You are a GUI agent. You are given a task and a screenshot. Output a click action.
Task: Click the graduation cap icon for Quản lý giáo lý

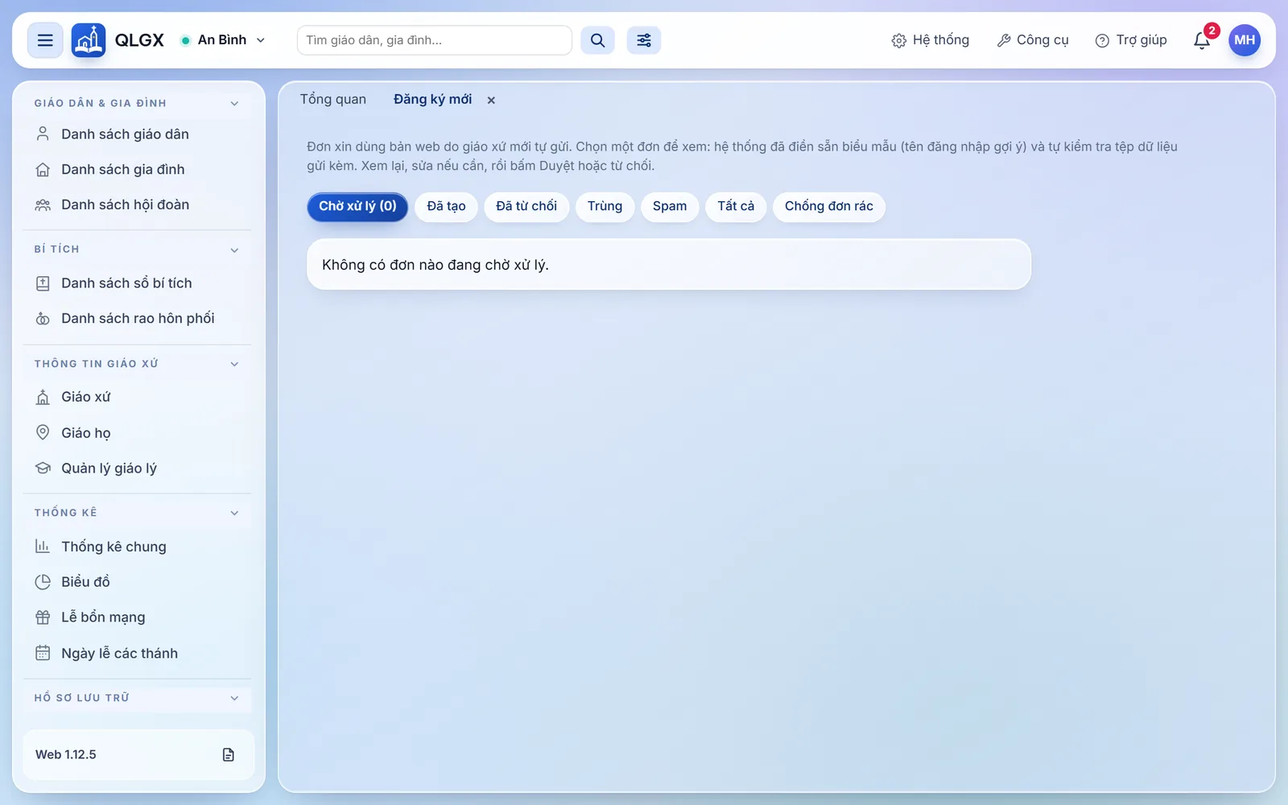pyautogui.click(x=43, y=468)
